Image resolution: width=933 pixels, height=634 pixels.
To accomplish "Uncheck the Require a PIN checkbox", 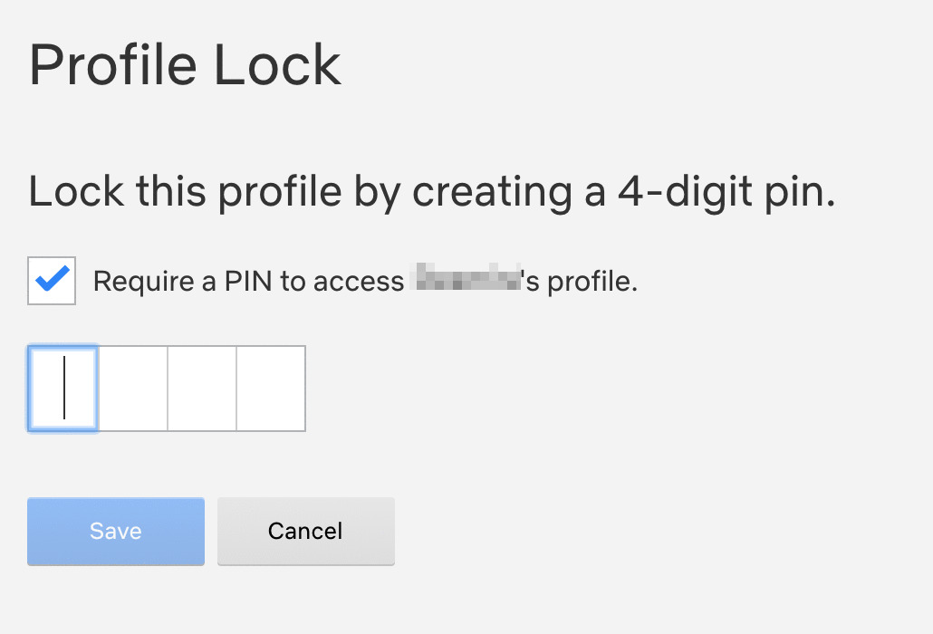I will click(52, 281).
